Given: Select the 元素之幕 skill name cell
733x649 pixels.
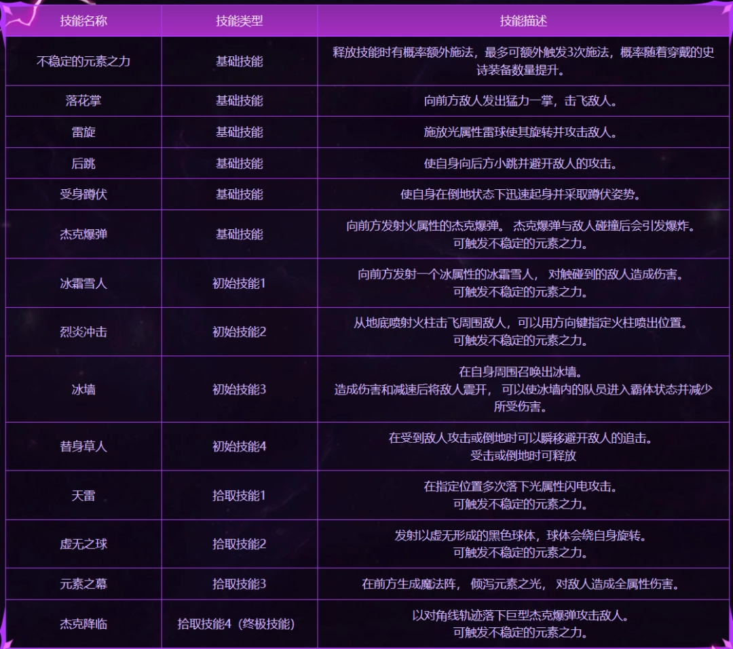Looking at the screenshot, I should (x=83, y=584).
